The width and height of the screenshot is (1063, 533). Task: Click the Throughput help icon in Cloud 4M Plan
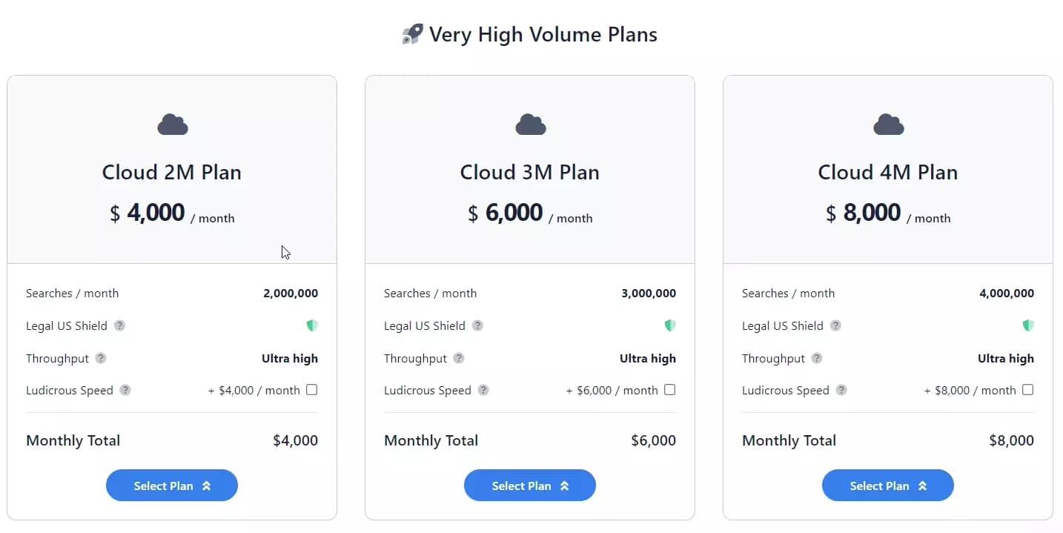(x=817, y=358)
